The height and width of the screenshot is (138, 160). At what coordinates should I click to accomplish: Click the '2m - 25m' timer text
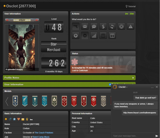(129, 14)
